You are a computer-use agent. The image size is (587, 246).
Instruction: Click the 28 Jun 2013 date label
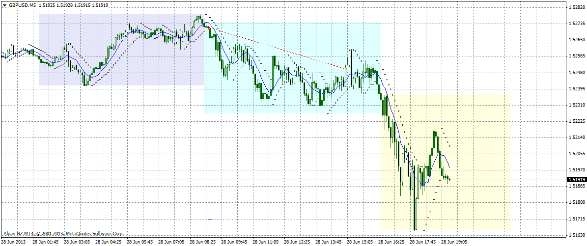[x=13, y=242]
